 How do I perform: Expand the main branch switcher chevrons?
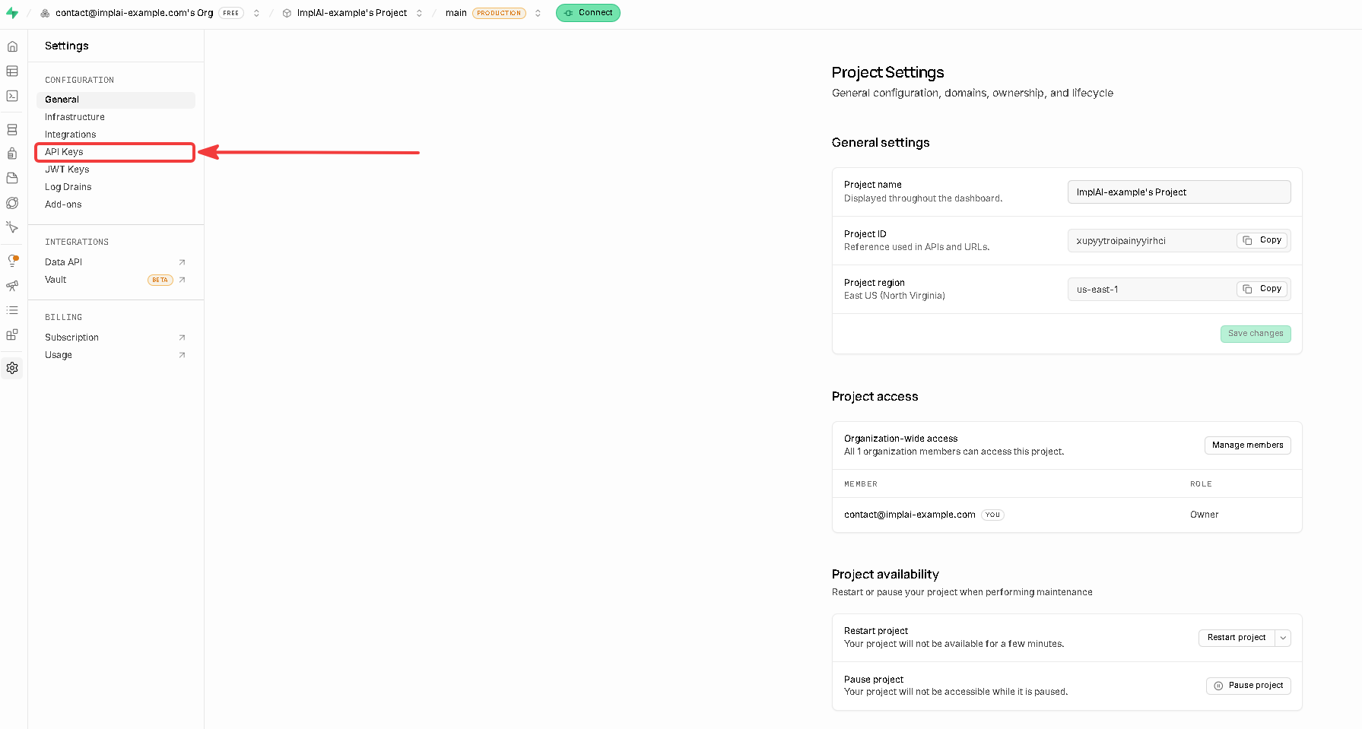pyautogui.click(x=538, y=13)
